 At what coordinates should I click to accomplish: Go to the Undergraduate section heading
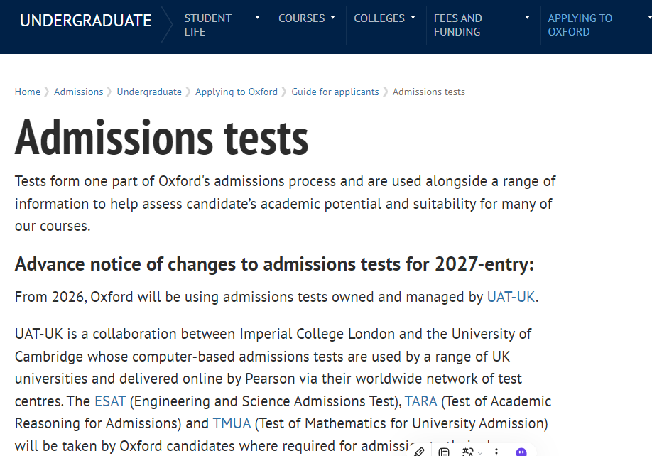click(x=85, y=21)
